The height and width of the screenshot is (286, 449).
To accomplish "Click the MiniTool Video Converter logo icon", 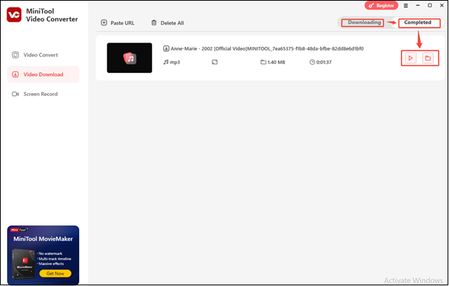I will coord(14,15).
